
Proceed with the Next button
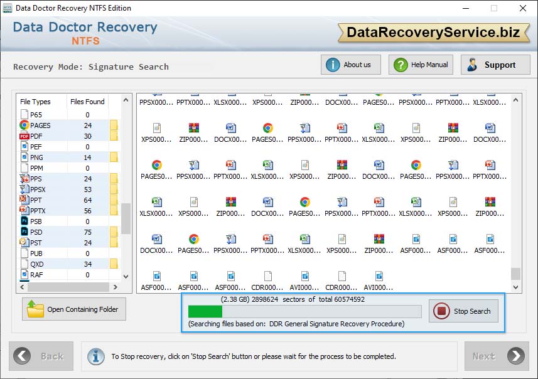pyautogui.click(x=497, y=356)
